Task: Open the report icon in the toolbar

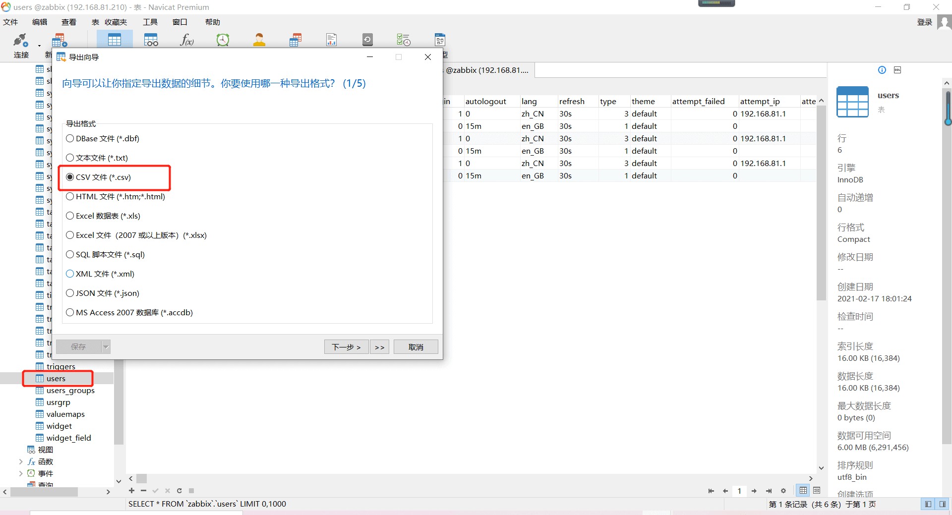Action: click(x=331, y=40)
